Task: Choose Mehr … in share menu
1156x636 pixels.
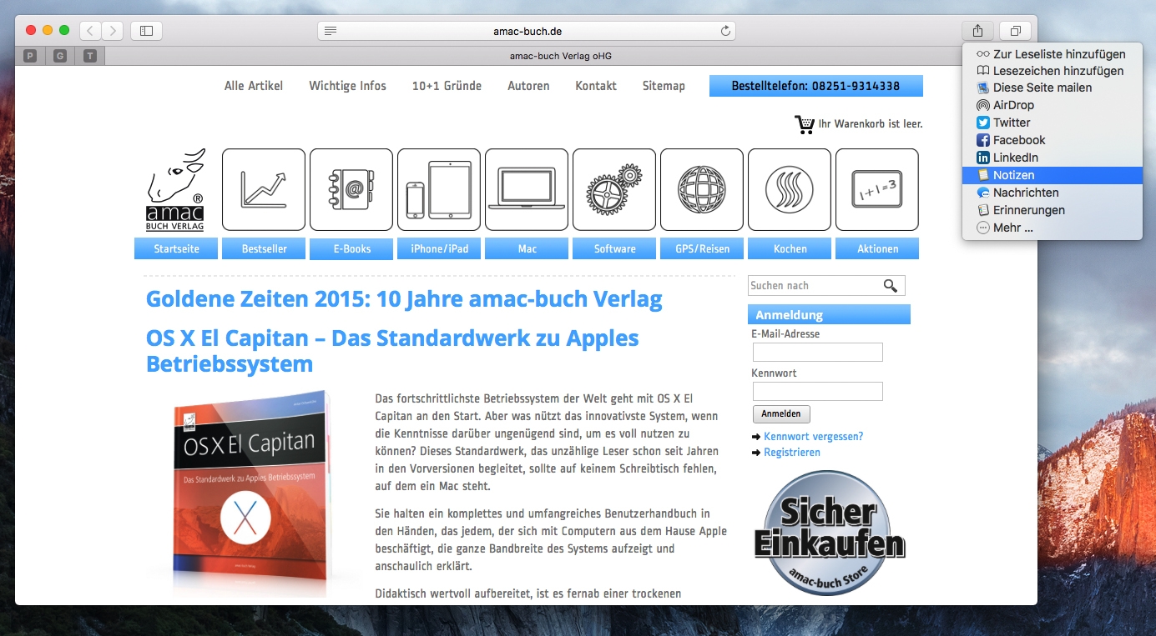Action: pos(1052,228)
